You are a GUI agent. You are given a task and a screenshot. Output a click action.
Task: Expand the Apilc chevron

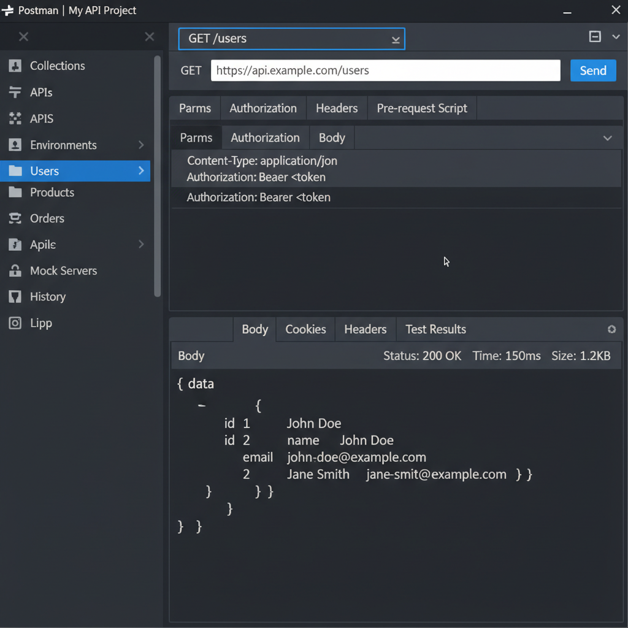click(x=141, y=244)
